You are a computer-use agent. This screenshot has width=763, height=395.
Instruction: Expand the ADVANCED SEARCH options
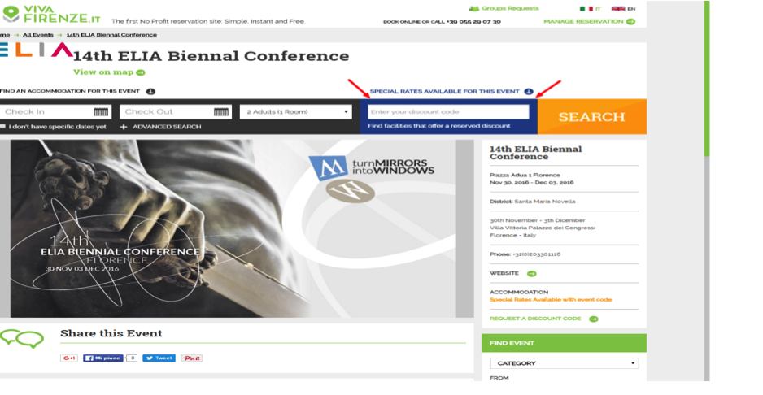[160, 127]
